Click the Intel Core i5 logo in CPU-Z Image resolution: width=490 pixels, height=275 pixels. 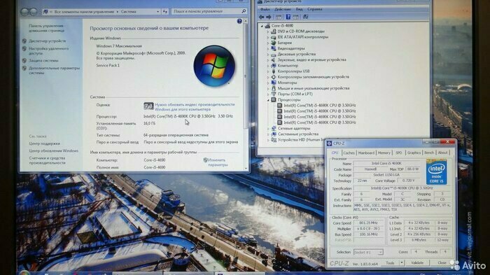[436, 172]
